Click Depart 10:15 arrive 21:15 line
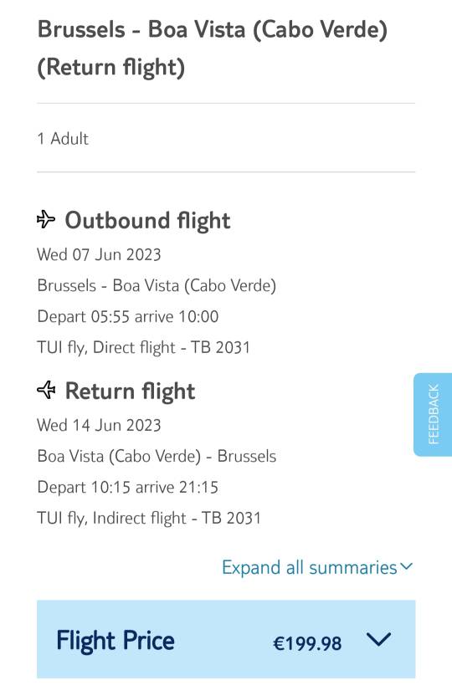The image size is (452, 696). [x=128, y=487]
